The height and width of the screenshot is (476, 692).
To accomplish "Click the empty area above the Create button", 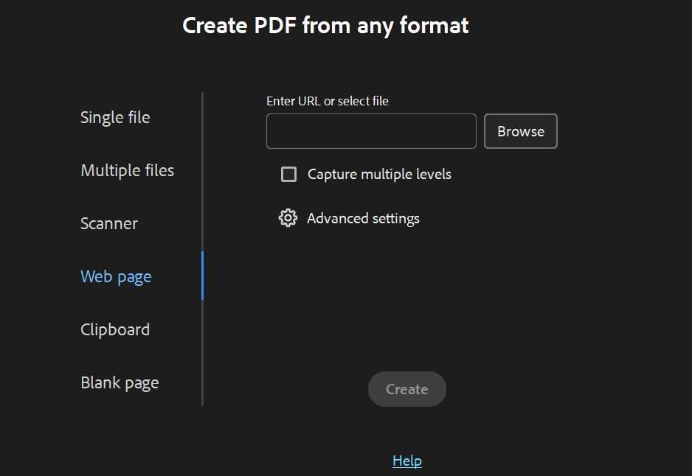I will (x=407, y=309).
